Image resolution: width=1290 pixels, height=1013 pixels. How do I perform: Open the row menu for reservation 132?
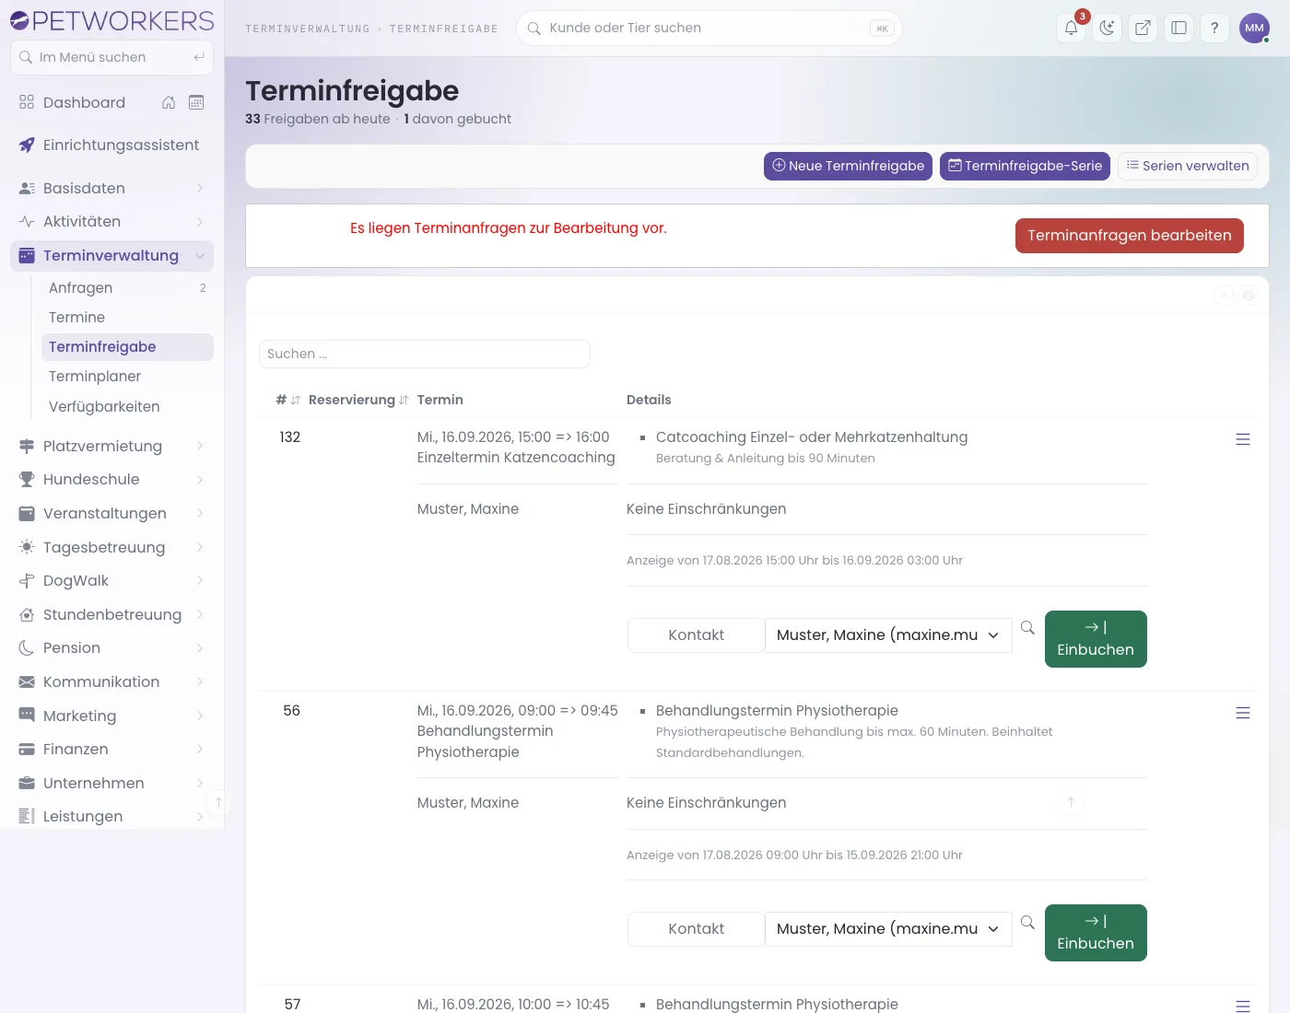tap(1243, 439)
